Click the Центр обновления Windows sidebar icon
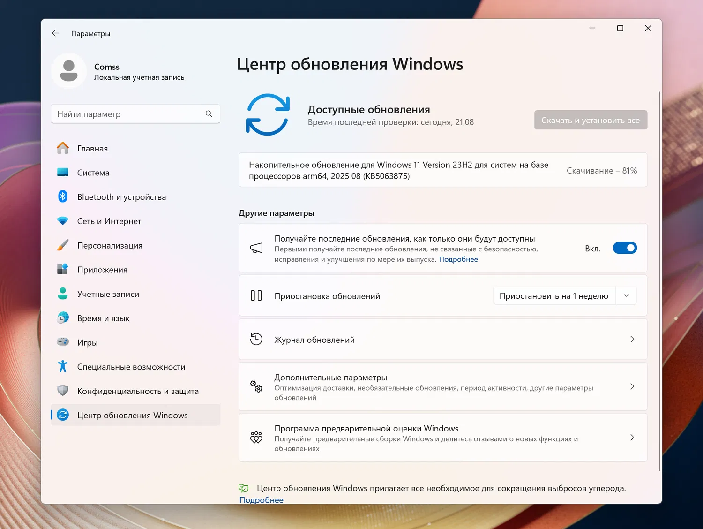 tap(63, 415)
